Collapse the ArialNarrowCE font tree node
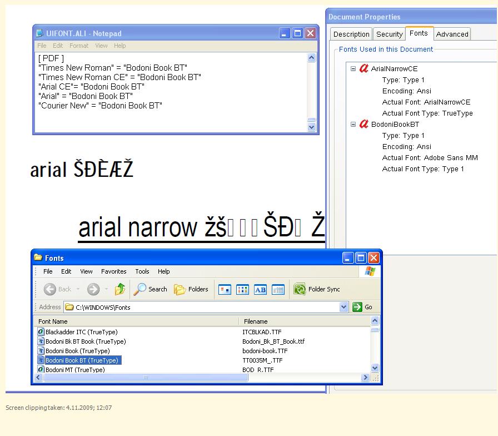Screen dimensions: 498x436 (353, 68)
